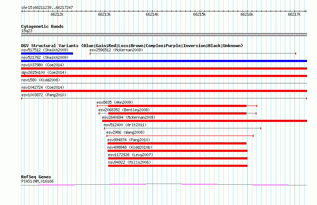
Task: Select the red nsv498848 loss bar
Action: pos(177,151)
